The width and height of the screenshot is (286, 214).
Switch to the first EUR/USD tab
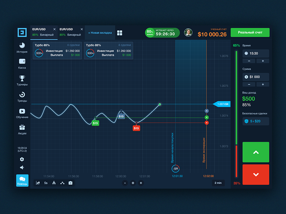(44, 32)
